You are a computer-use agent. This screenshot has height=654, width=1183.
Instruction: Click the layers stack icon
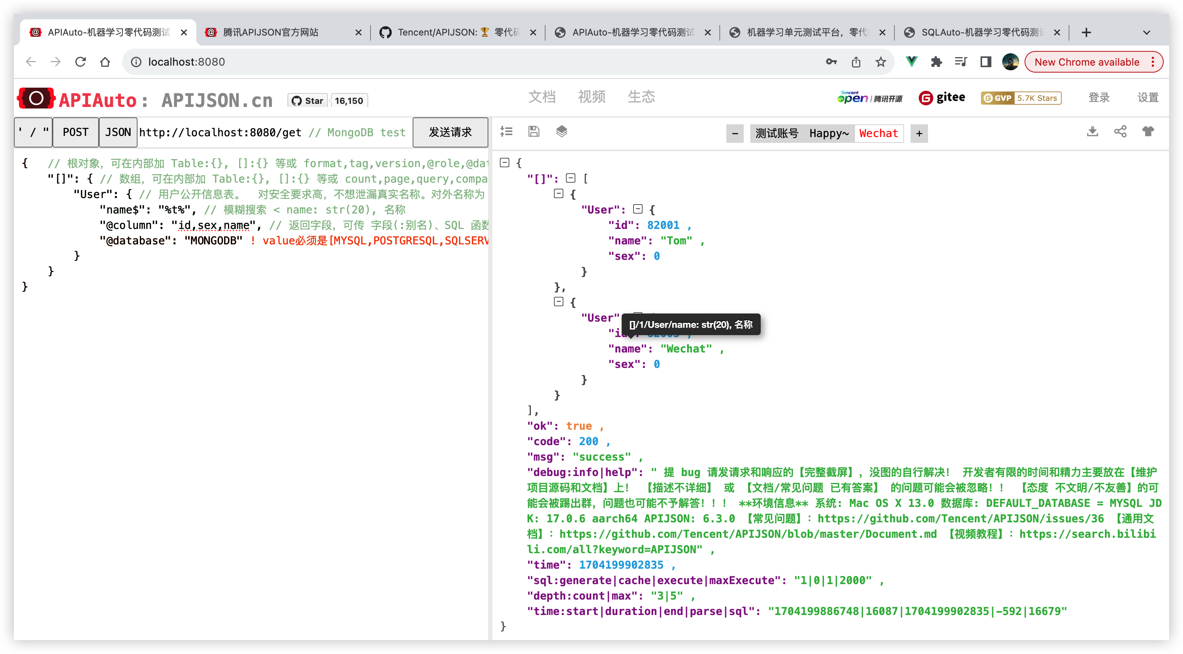[x=561, y=132]
